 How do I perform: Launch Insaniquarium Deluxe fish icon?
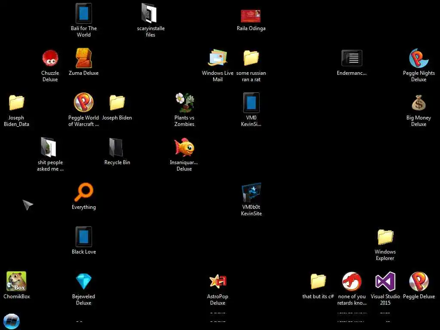pos(184,147)
